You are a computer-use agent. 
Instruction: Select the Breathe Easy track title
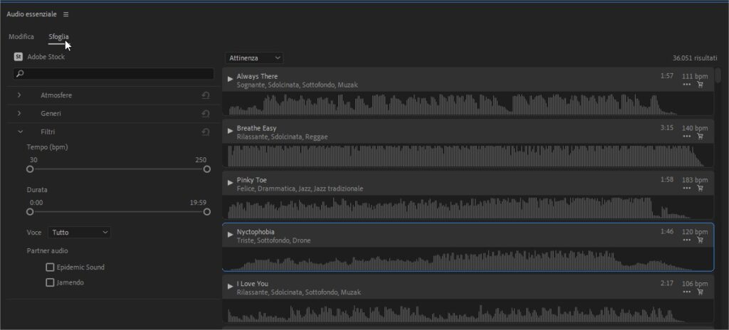click(x=256, y=128)
